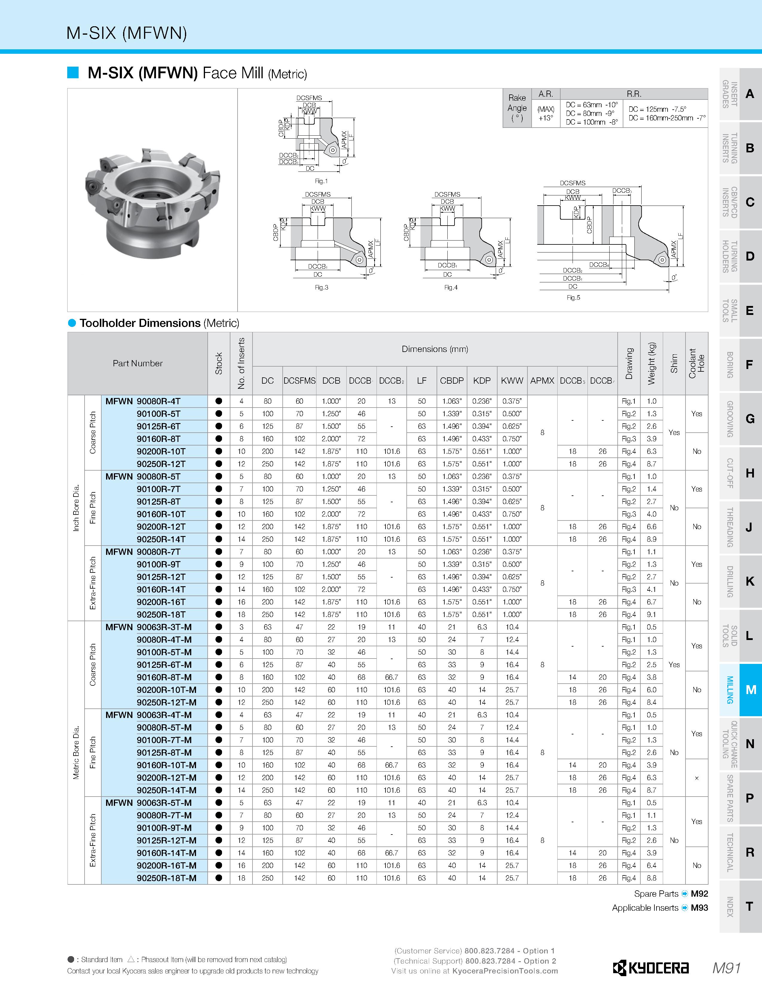Click page number M91
This screenshot has height=986, width=762.
coord(727,967)
